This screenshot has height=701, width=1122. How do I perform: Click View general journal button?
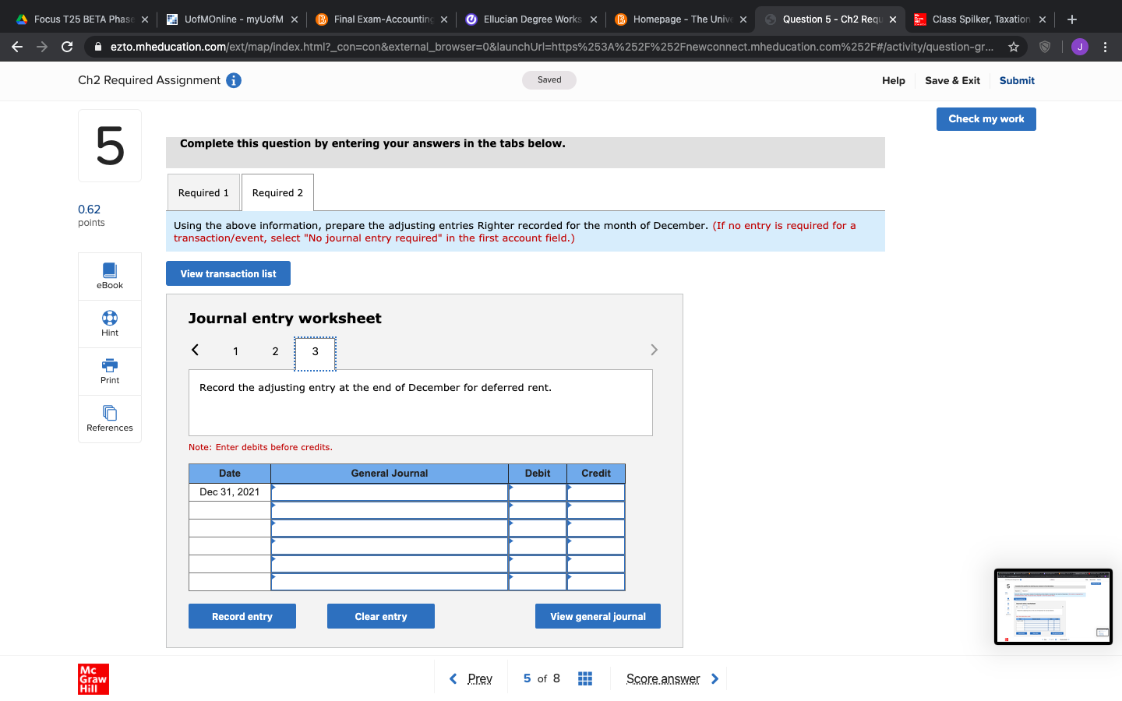[598, 616]
